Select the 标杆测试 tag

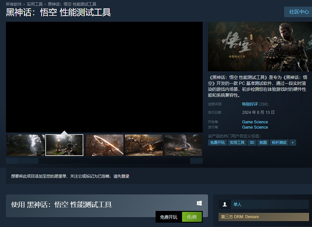pyautogui.click(x=279, y=142)
